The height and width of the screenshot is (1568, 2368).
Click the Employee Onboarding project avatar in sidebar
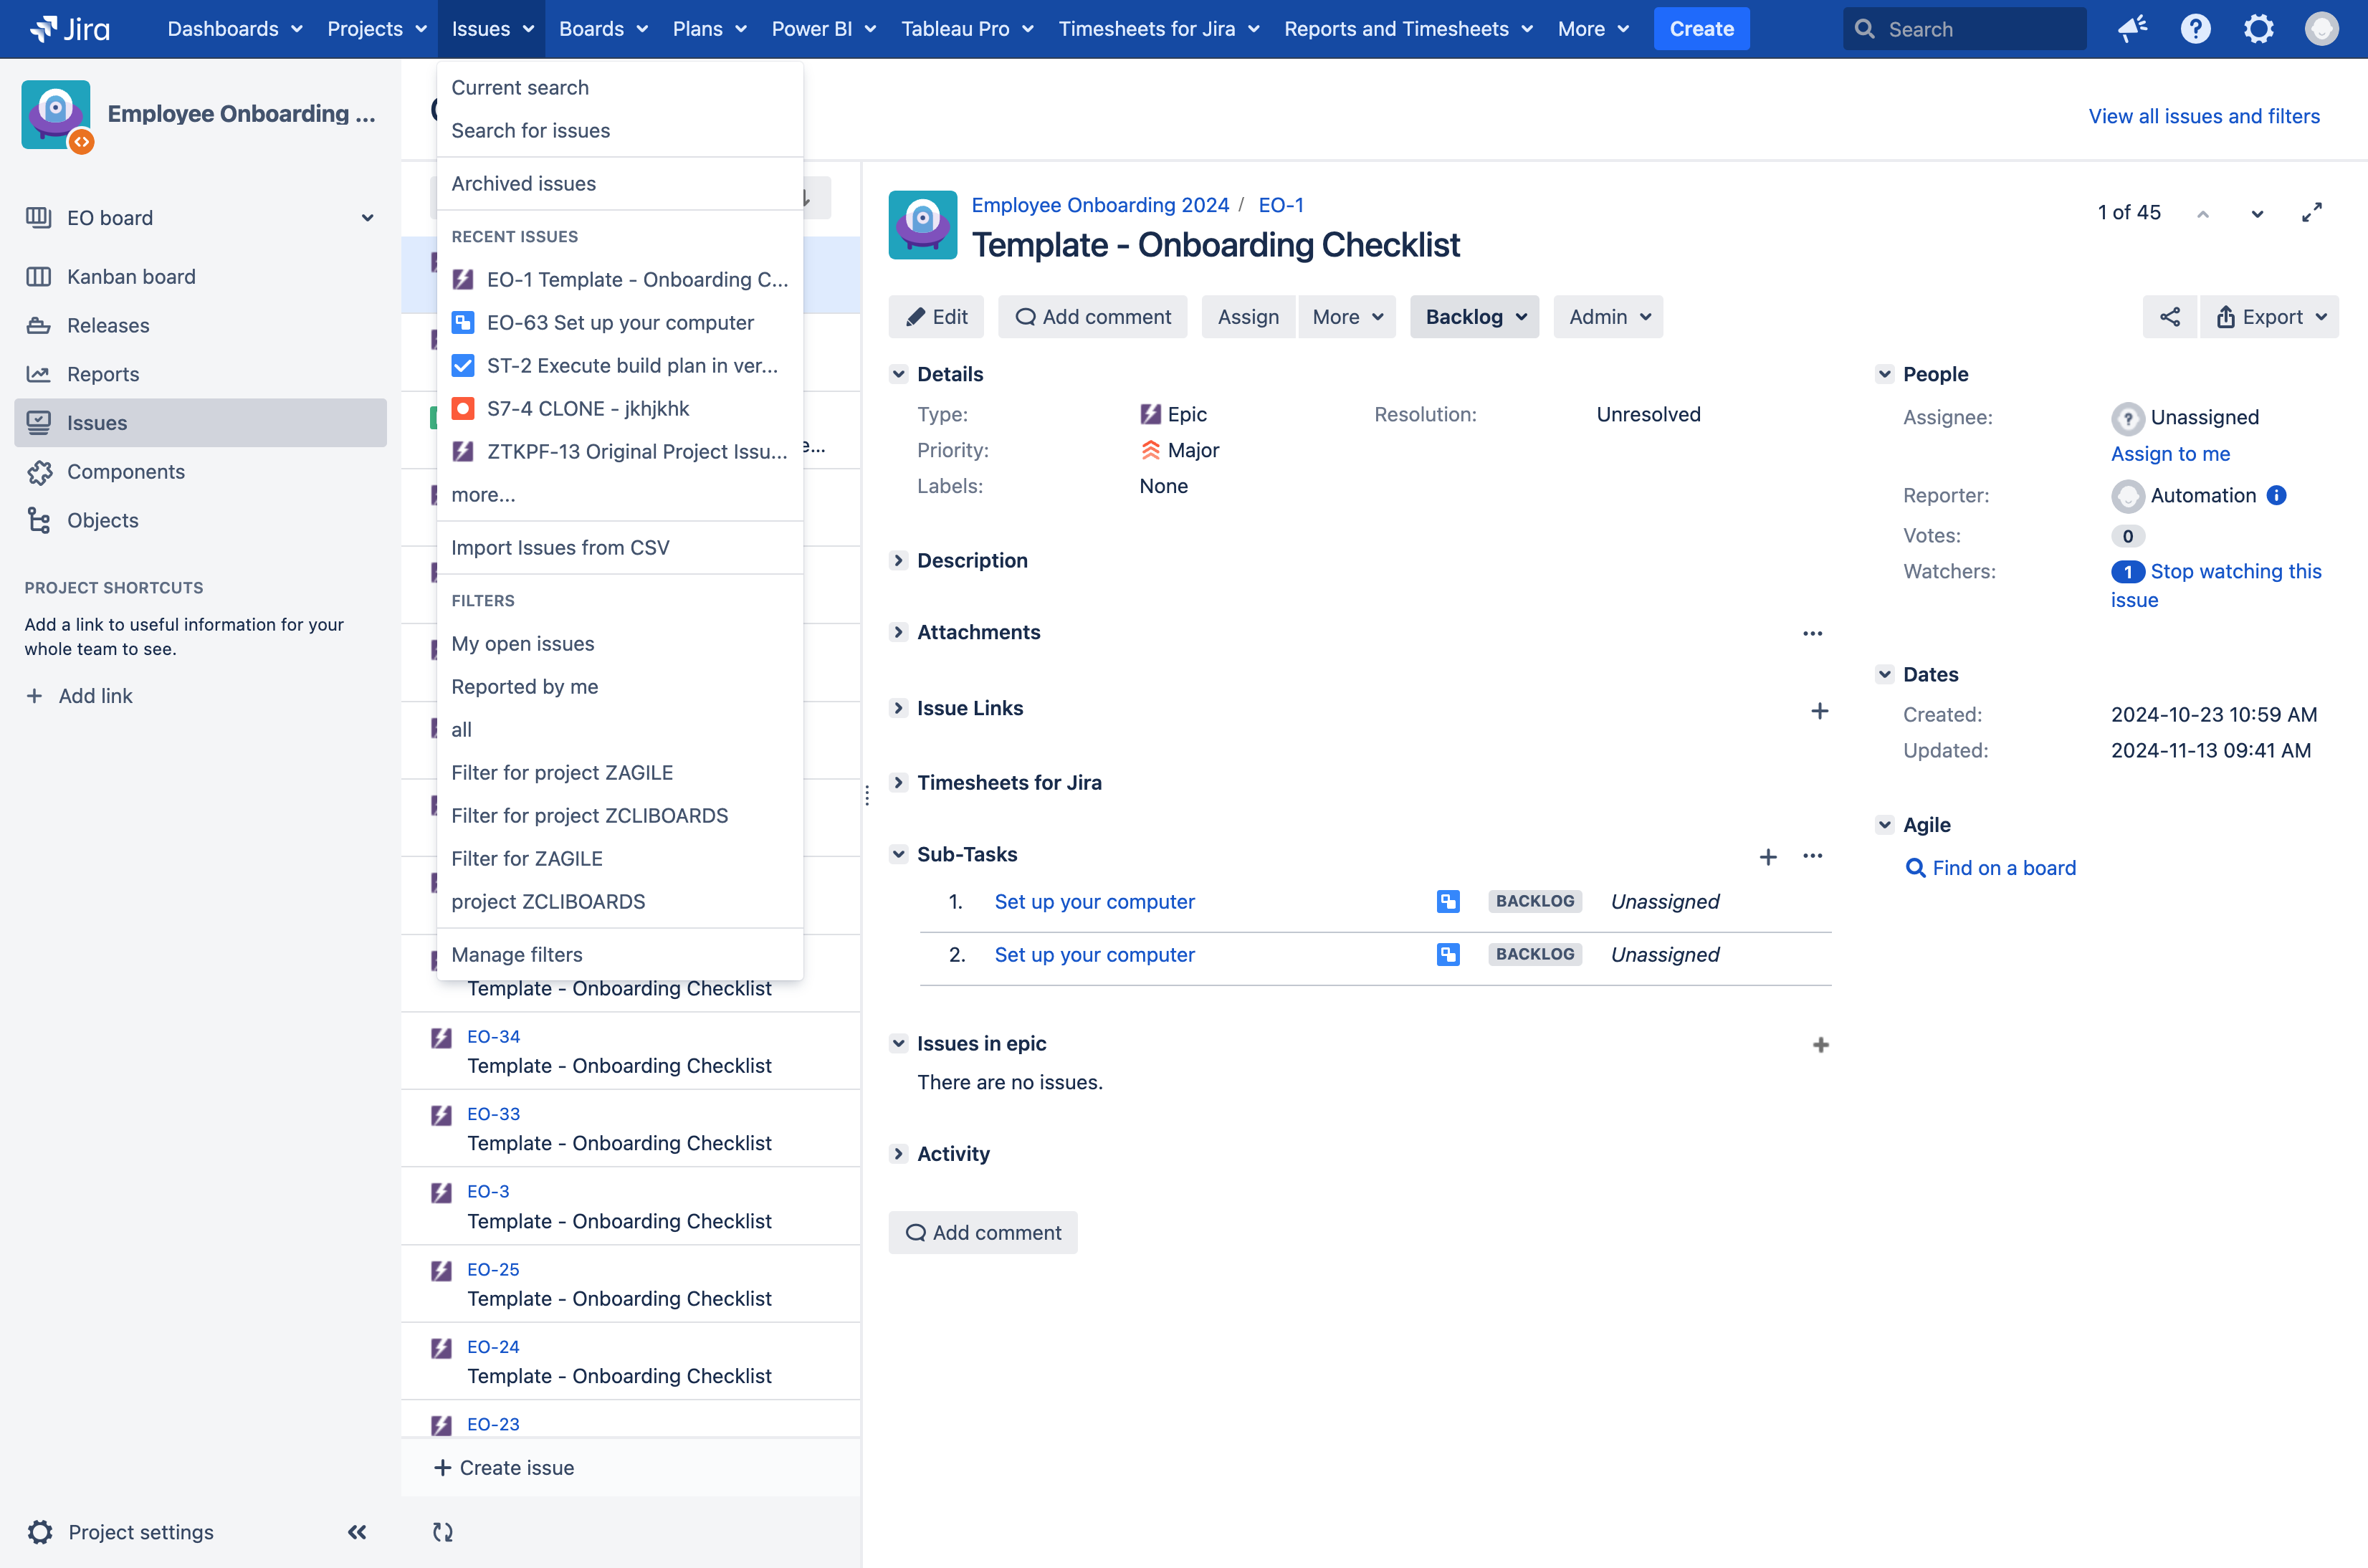point(56,115)
